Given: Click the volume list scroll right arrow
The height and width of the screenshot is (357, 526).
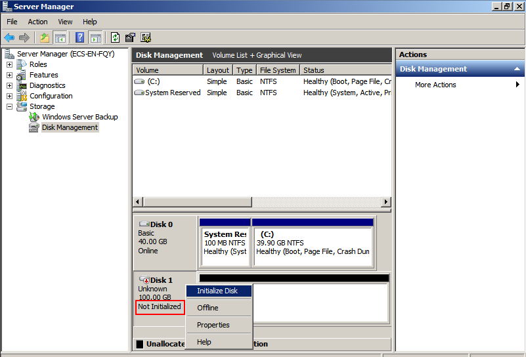Looking at the screenshot, I should [386, 202].
